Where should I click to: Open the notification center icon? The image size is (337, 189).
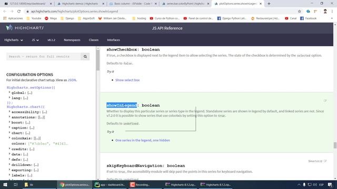tap(330, 184)
